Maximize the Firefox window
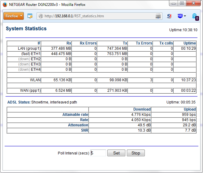The height and width of the screenshot is (173, 203). click(x=182, y=3)
